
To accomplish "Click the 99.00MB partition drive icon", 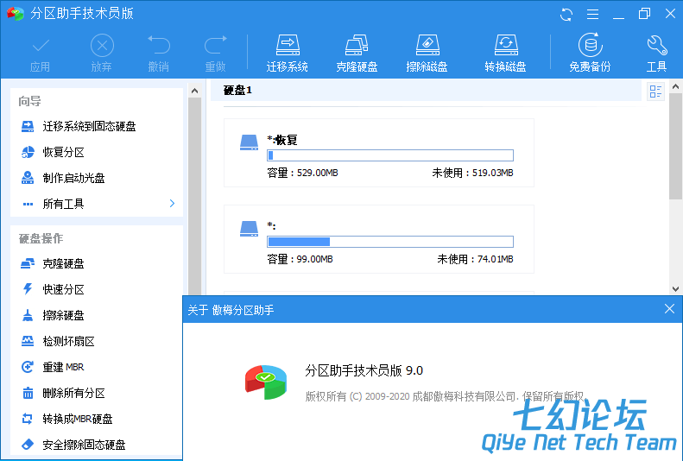I will 249,229.
